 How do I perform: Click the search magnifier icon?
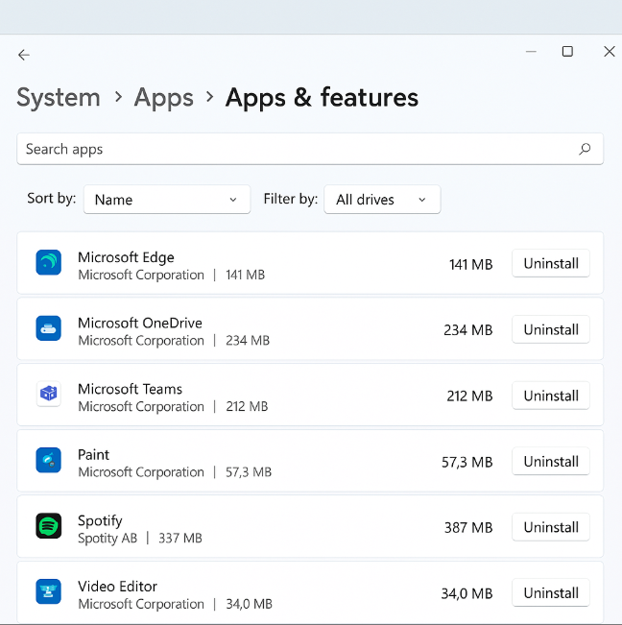tap(585, 149)
